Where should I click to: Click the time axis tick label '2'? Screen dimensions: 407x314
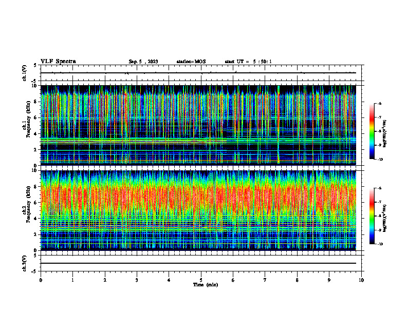[x=105, y=280]
